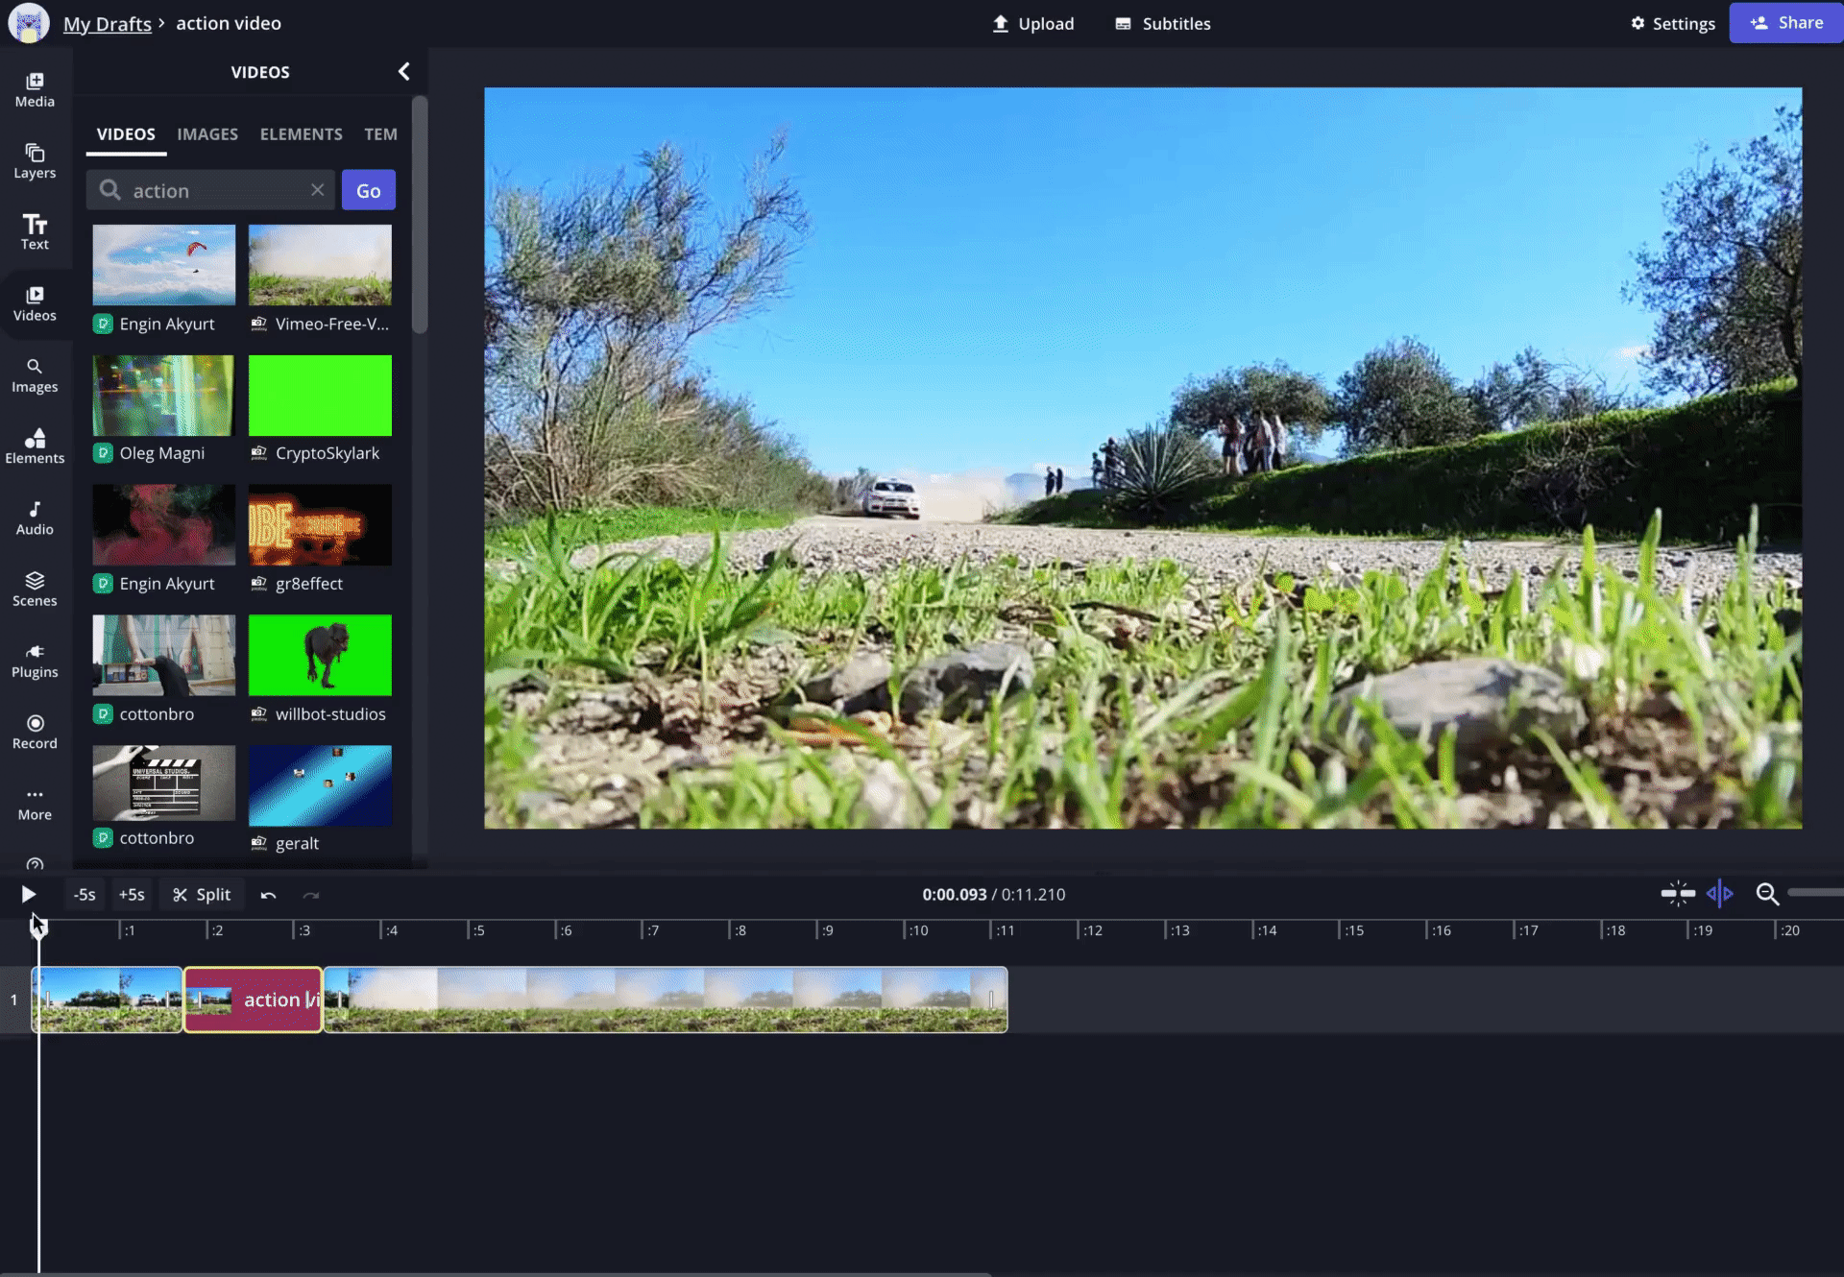This screenshot has height=1277, width=1844.
Task: Switch to the Elements tab
Action: click(301, 134)
